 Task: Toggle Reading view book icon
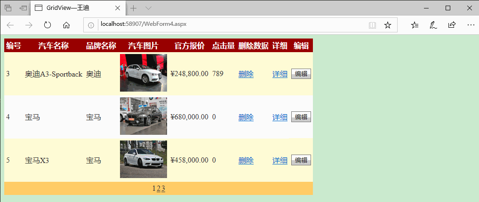pyautogui.click(x=372, y=25)
